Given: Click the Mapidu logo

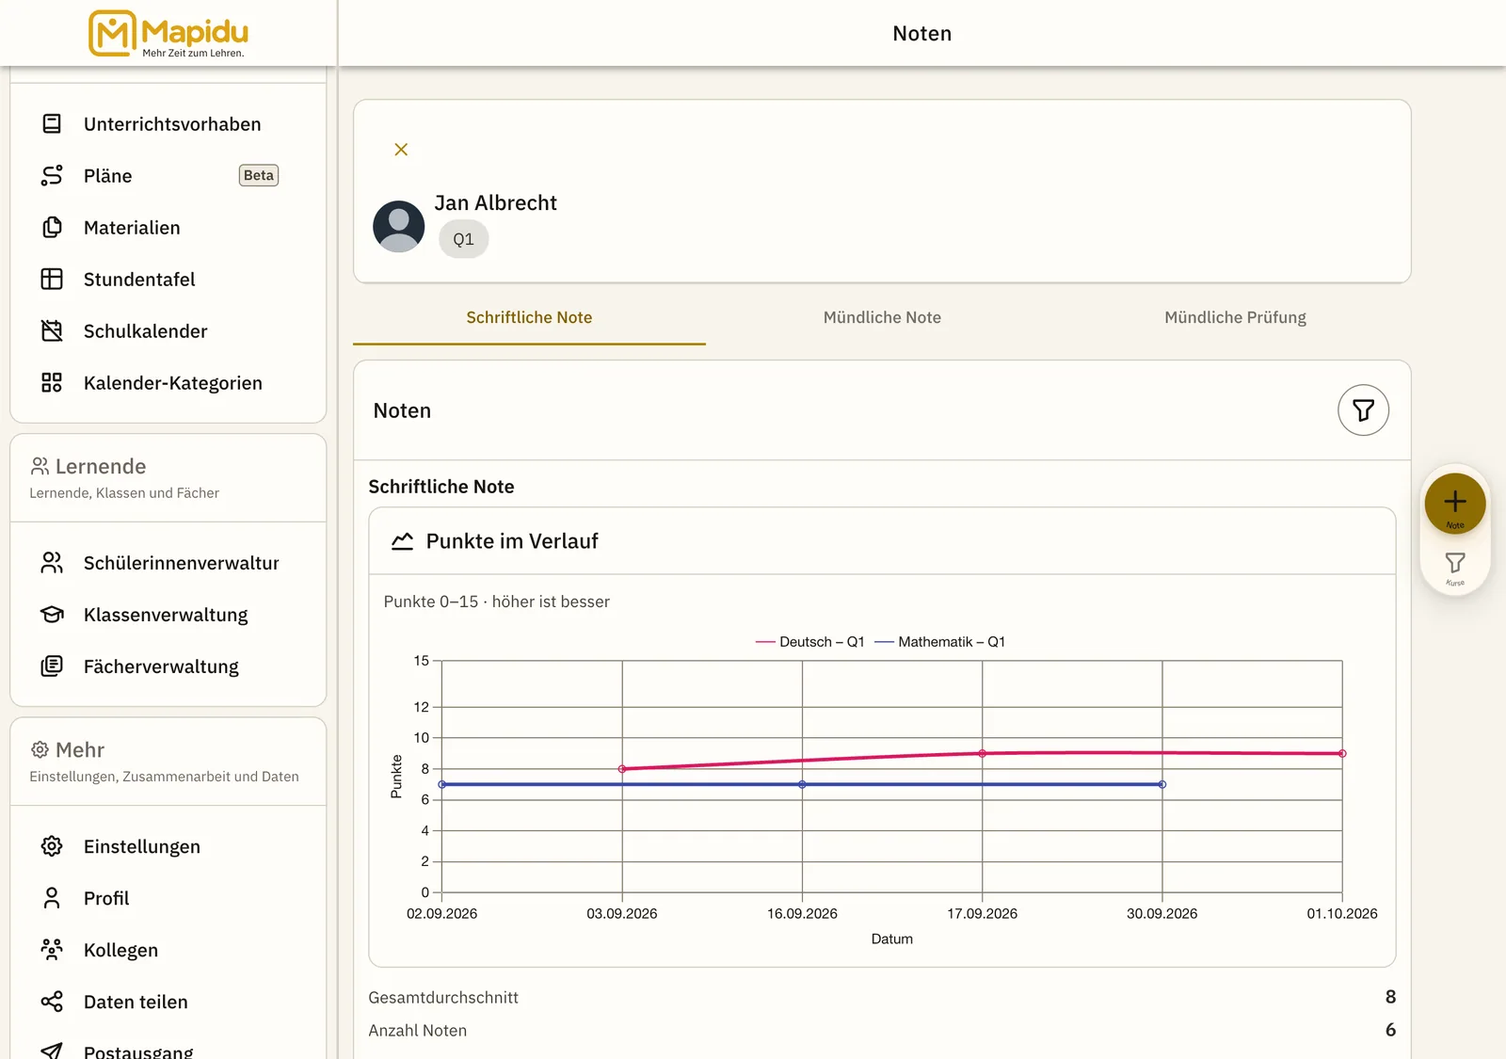Looking at the screenshot, I should (168, 33).
